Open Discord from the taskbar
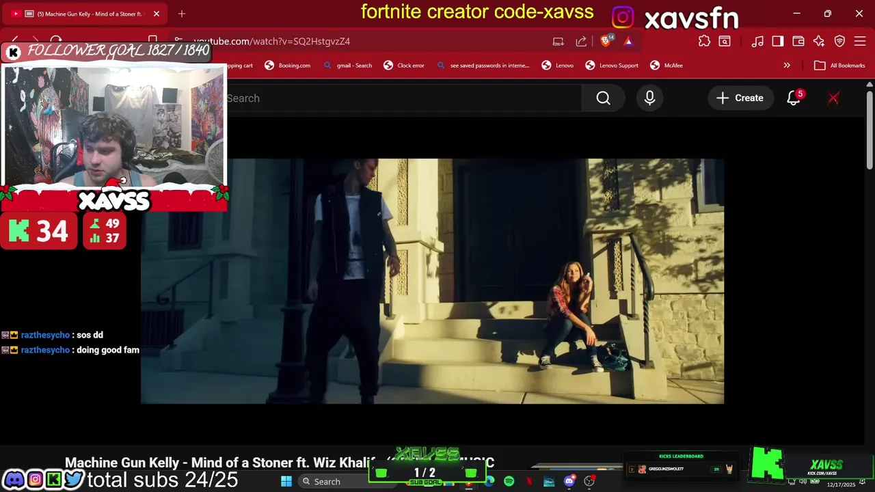The image size is (875, 492). click(x=569, y=482)
